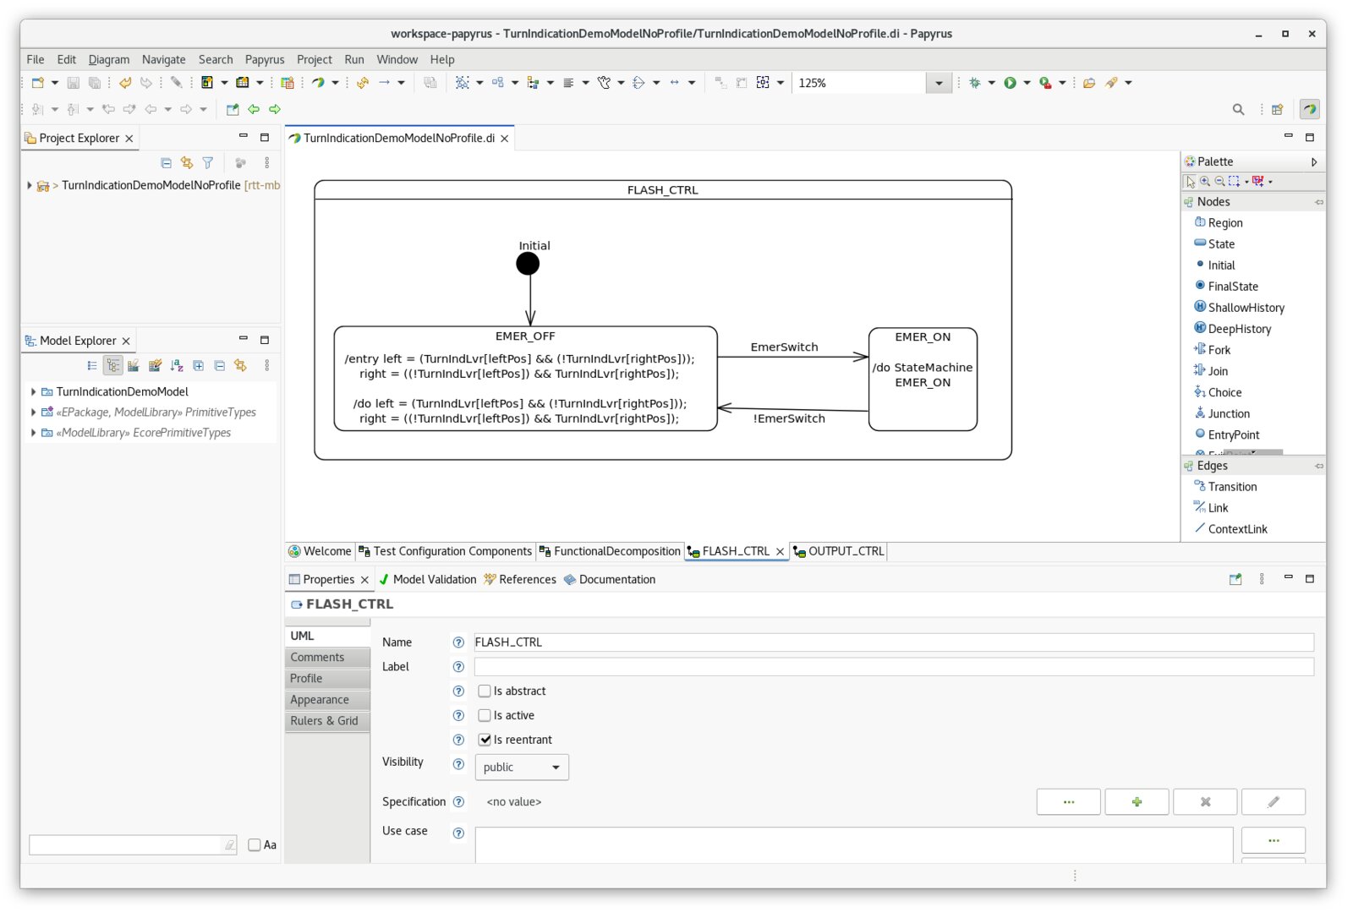Click the empty Label input field
Viewport: 1353px width, 918px height.
point(894,668)
